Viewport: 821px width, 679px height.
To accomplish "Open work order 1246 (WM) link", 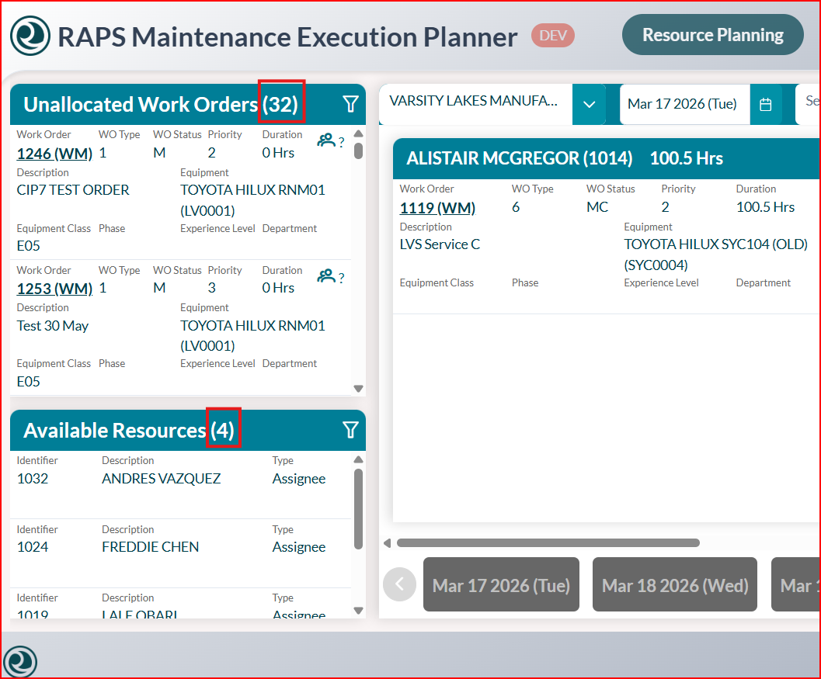I will [54, 153].
